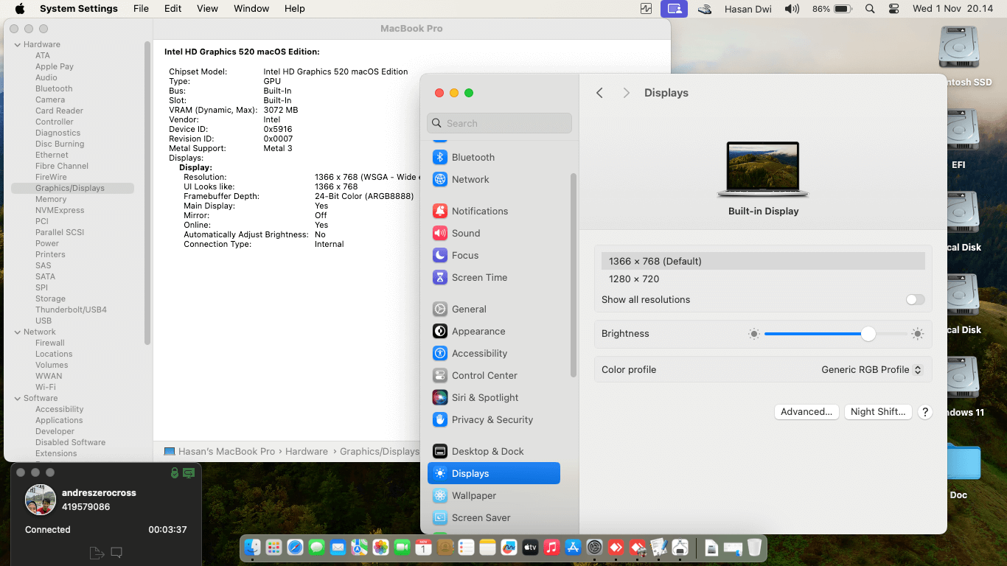The height and width of the screenshot is (566, 1007).
Task: Open the Window menu
Action: (251, 9)
